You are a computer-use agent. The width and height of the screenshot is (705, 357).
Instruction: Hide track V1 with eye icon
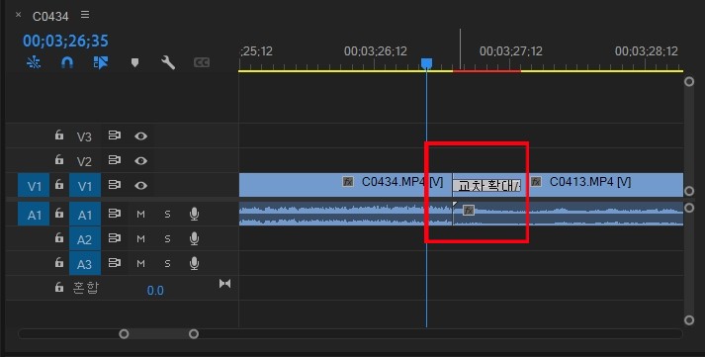(x=140, y=185)
